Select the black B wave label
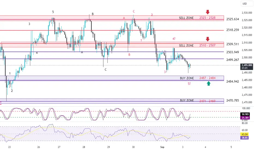 click(93, 14)
